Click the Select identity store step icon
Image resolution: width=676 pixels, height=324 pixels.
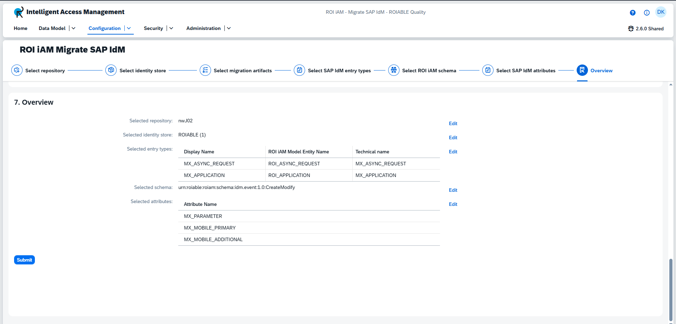click(x=111, y=70)
